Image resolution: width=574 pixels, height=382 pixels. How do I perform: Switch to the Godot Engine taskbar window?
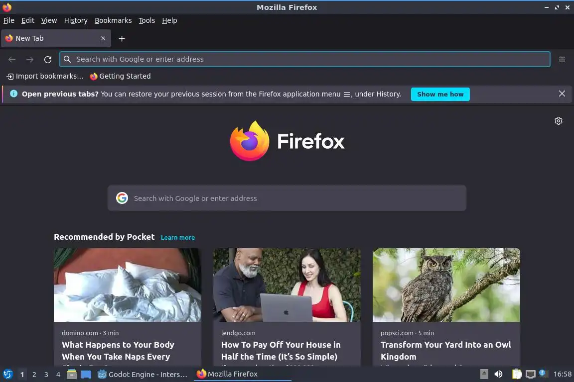point(143,375)
